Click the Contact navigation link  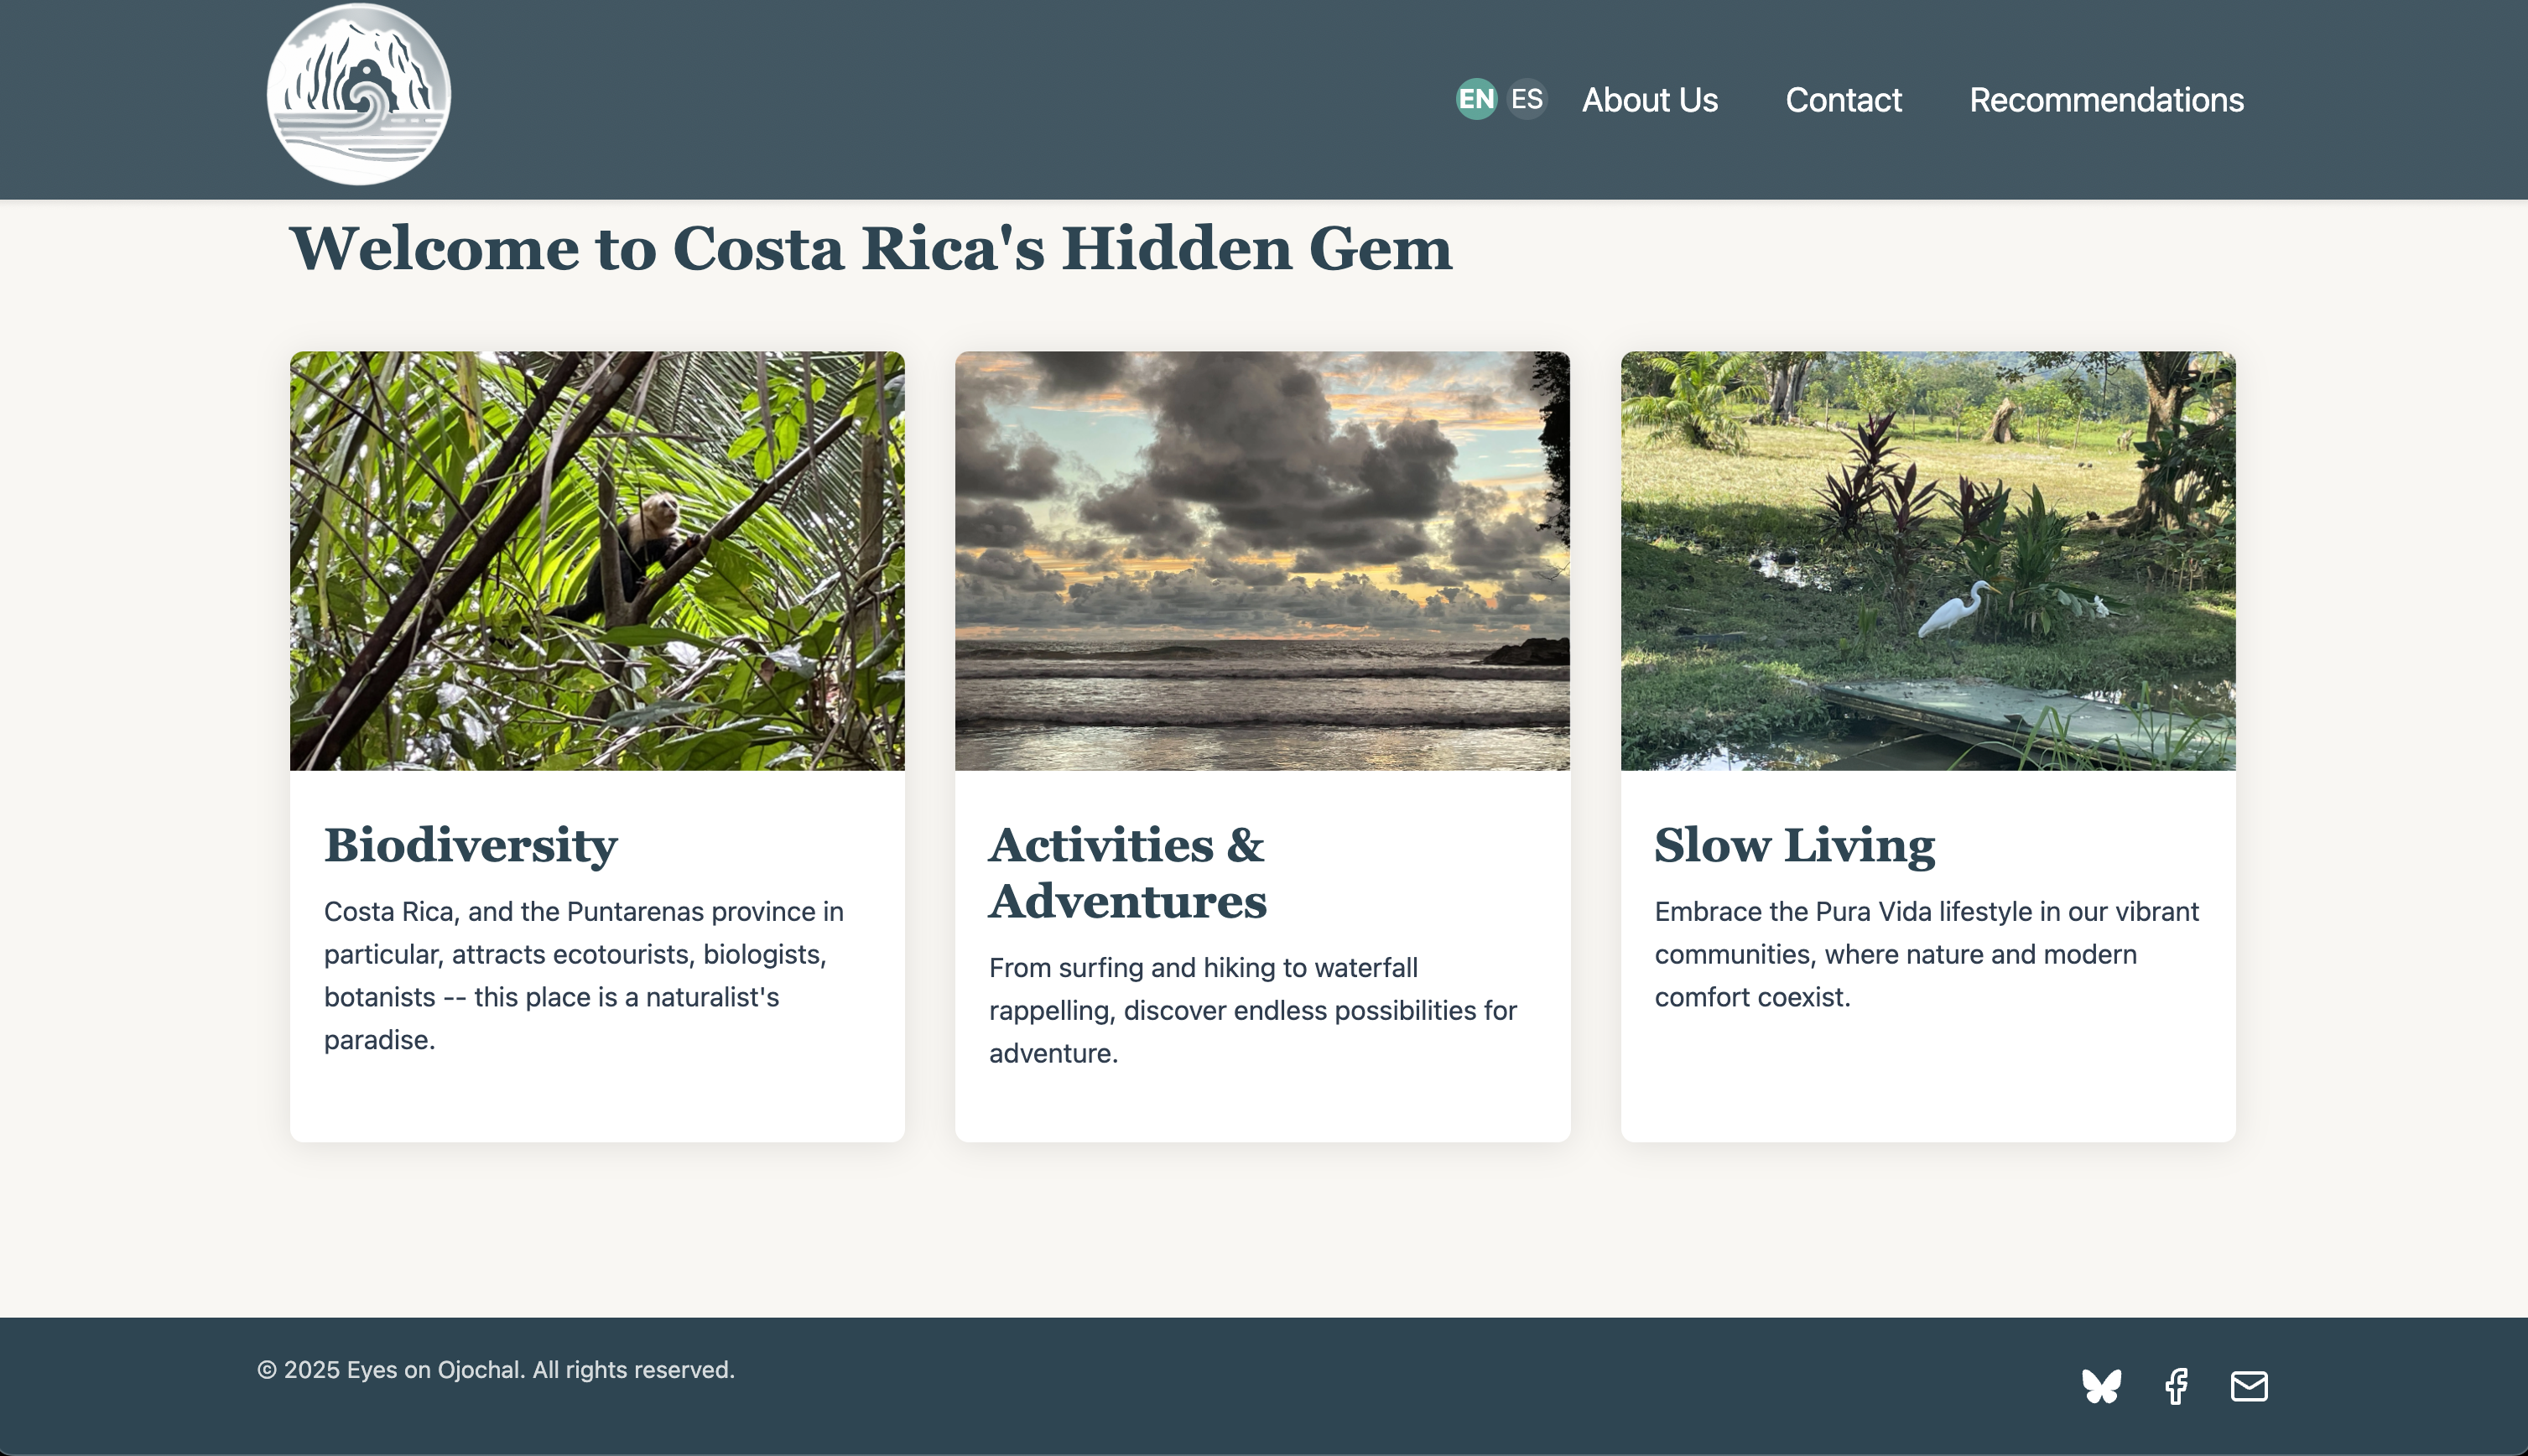click(1843, 100)
